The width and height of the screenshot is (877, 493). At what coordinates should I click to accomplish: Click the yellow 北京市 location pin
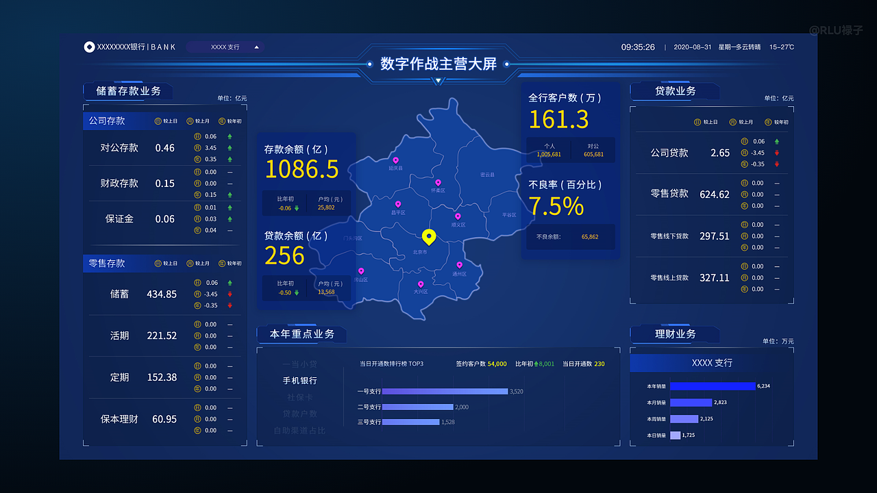[429, 238]
